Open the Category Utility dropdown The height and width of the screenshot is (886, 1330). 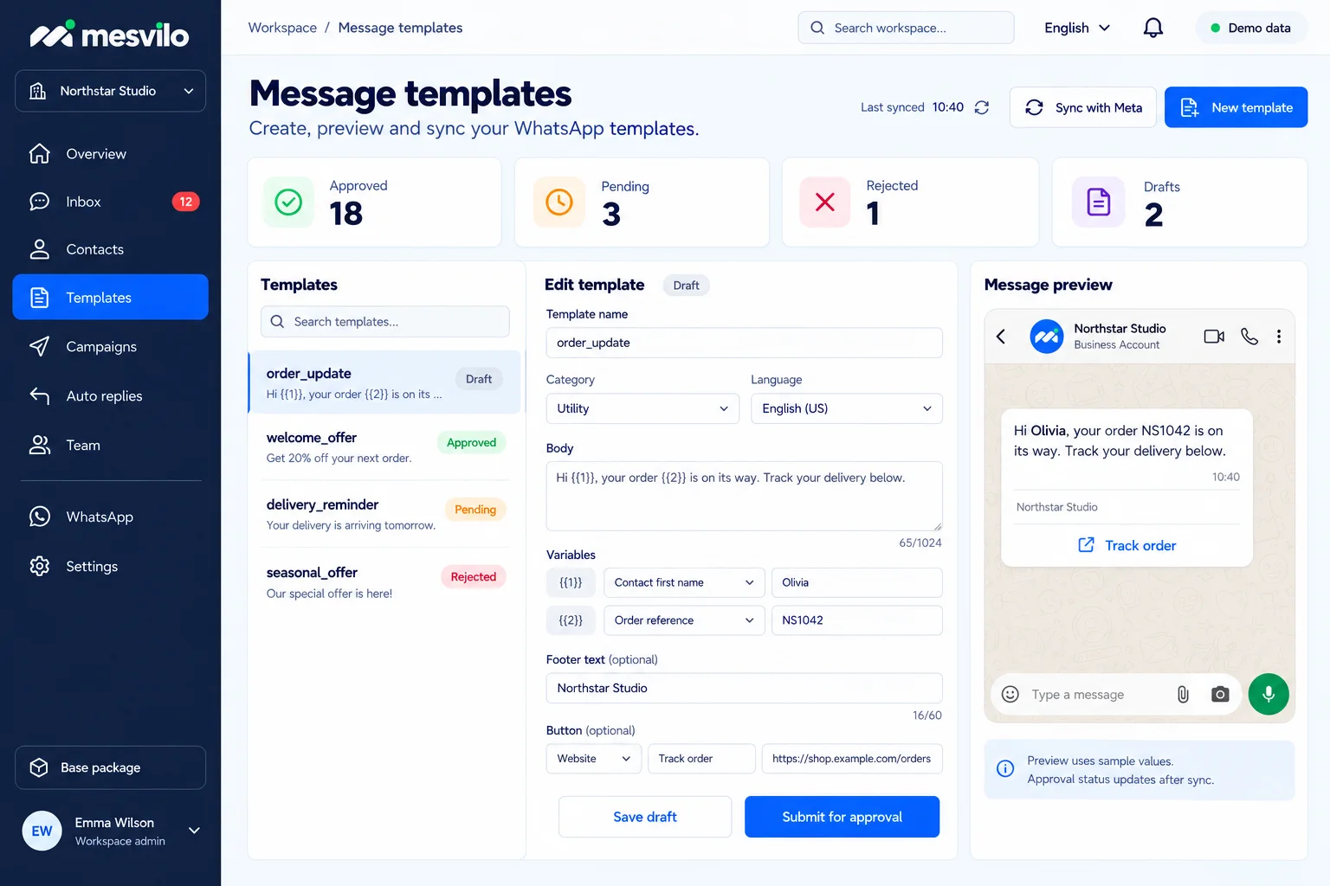tap(642, 408)
